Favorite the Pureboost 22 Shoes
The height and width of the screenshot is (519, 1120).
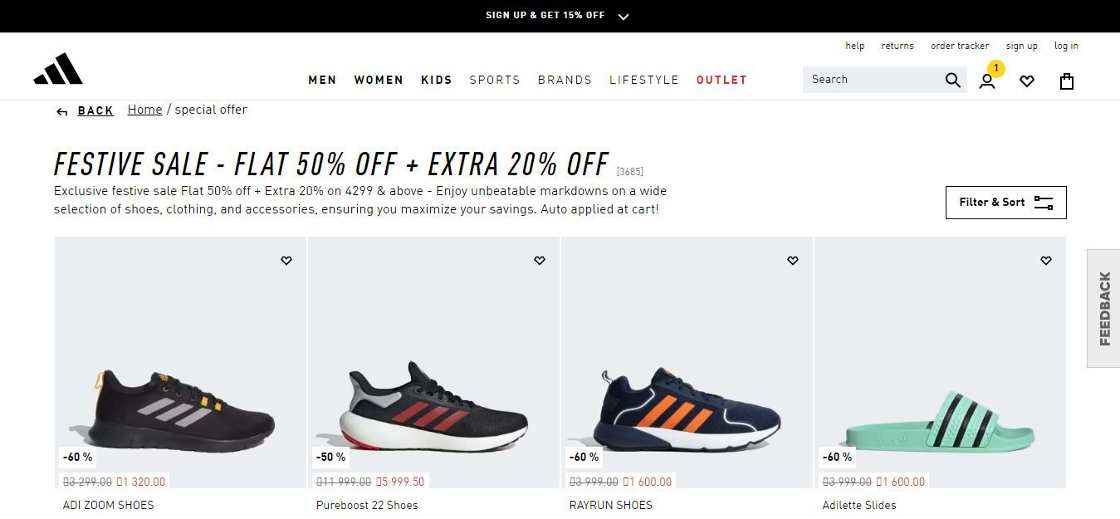[x=540, y=260]
